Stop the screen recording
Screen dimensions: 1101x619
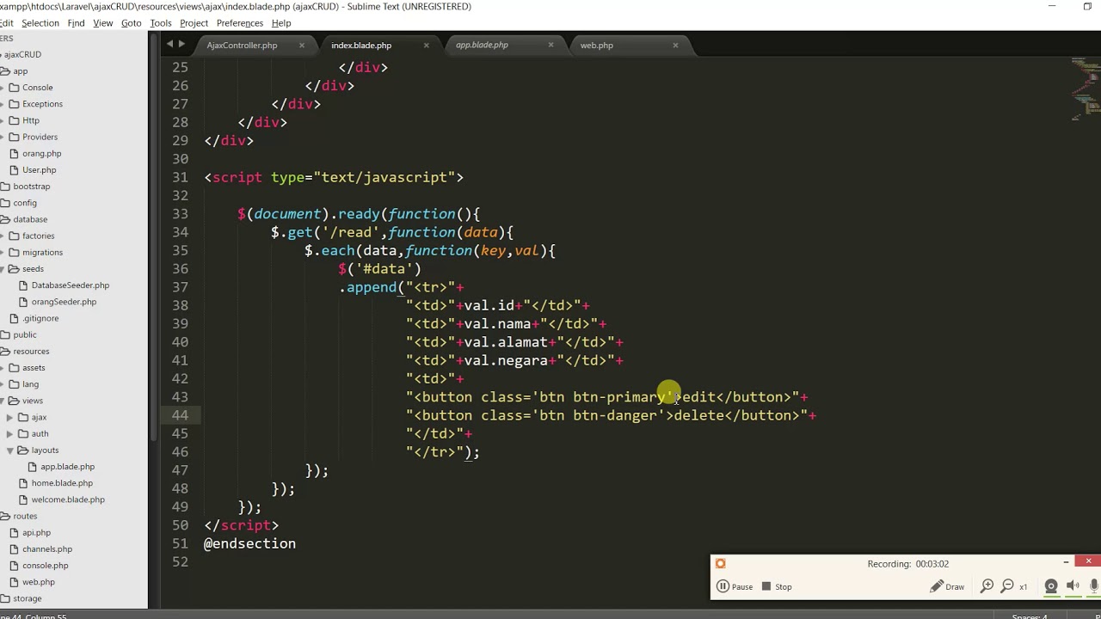point(776,587)
